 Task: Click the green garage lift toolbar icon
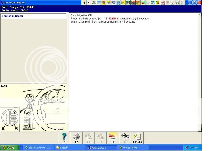point(128,2)
